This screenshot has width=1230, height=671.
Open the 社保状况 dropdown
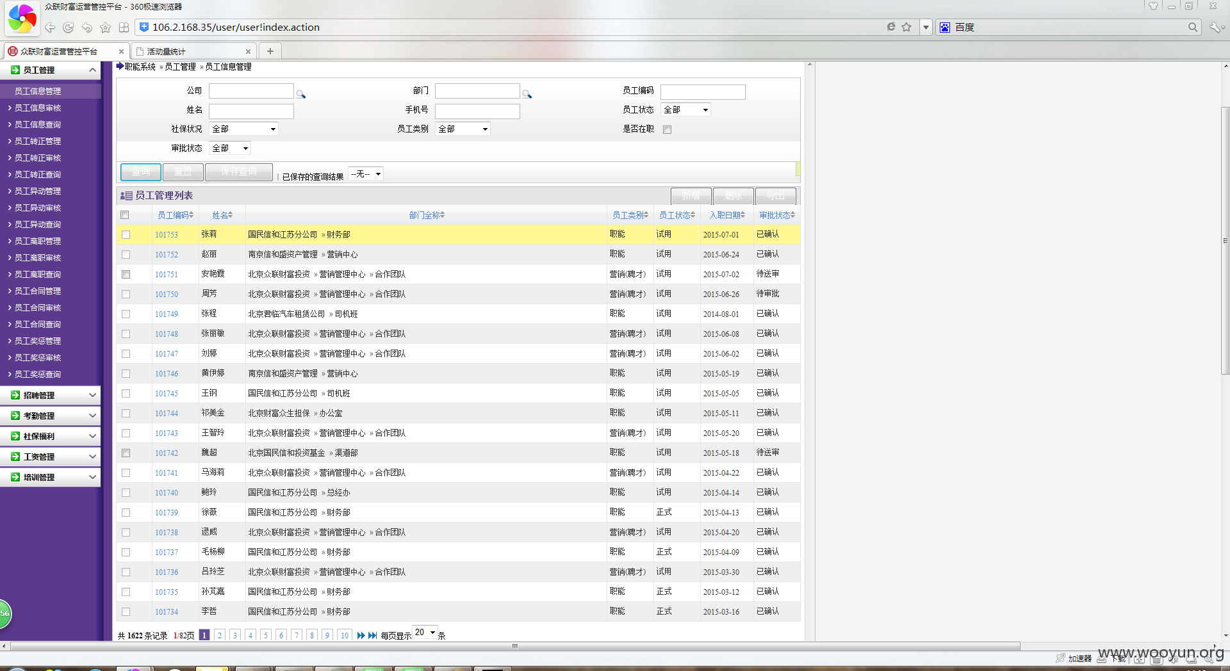coord(243,129)
